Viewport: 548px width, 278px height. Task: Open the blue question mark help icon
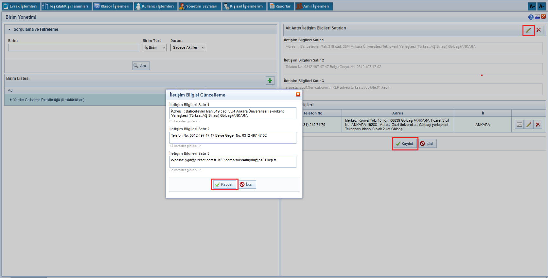531,17
